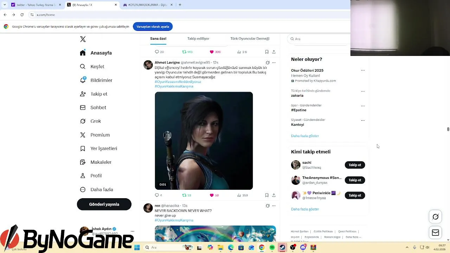Open a new browser tab

pyautogui.click(x=180, y=5)
